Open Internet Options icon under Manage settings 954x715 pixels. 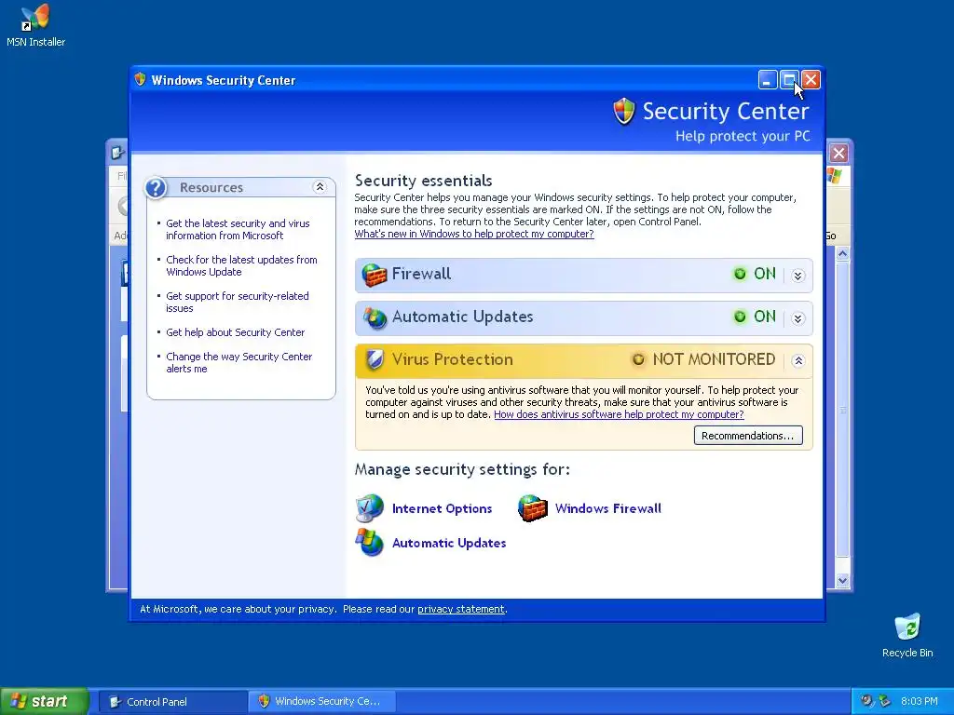click(x=369, y=508)
